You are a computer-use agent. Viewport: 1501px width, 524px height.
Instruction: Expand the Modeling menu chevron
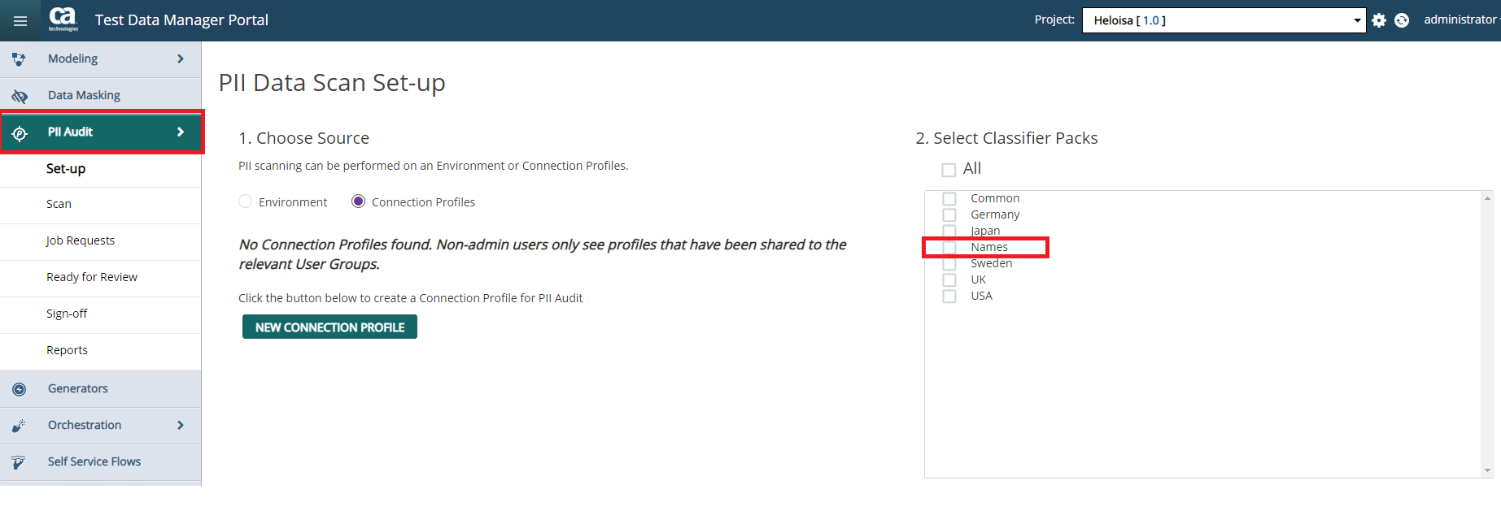tap(181, 58)
